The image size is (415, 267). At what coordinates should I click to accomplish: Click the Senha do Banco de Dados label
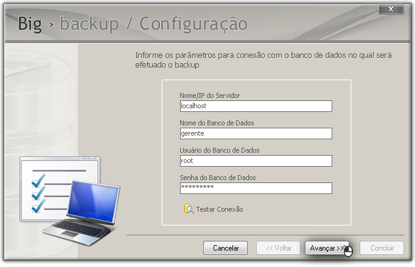(x=218, y=178)
